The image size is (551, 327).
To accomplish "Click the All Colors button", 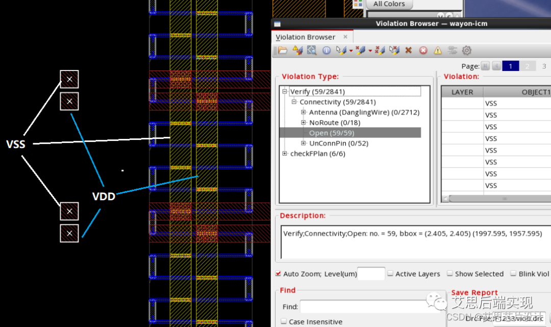I will tap(389, 4).
